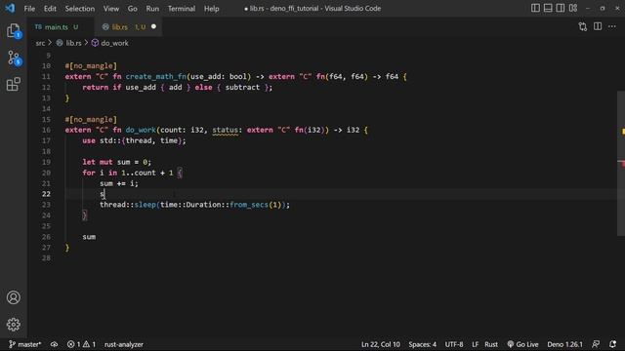Click the status bar eye icon next to master
Image resolution: width=625 pixels, height=351 pixels.
[x=54, y=344]
